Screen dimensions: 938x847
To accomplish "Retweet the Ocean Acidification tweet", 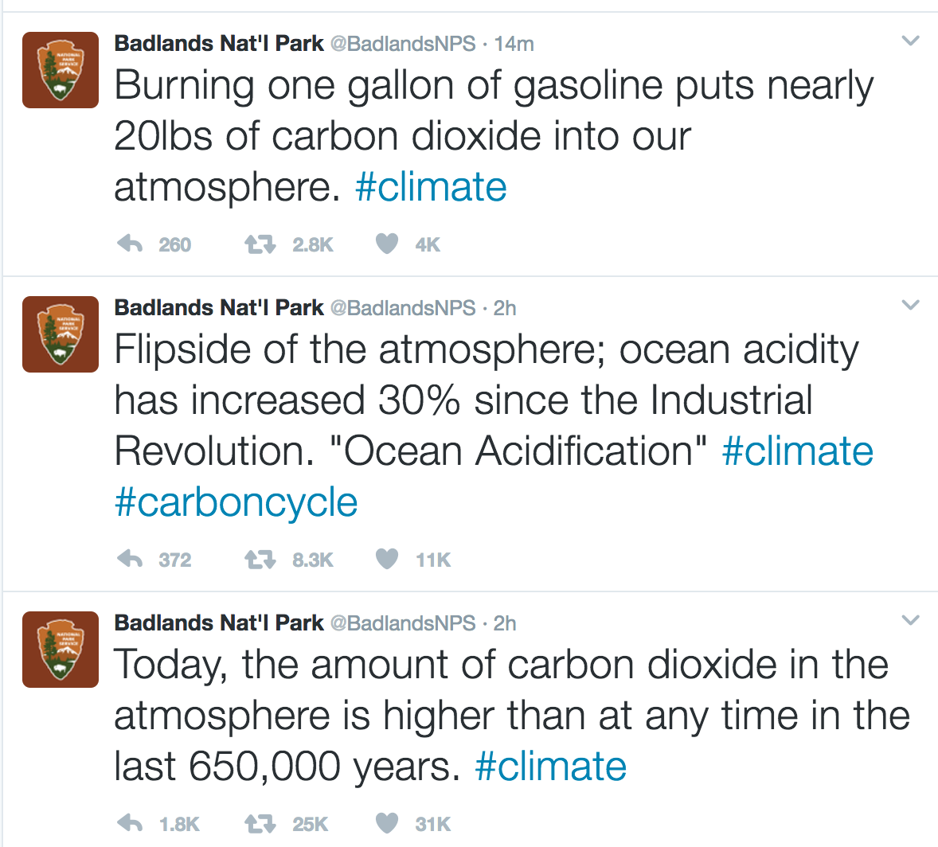I will tap(259, 559).
